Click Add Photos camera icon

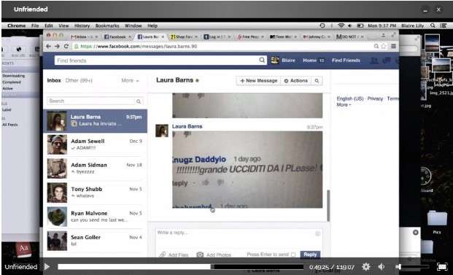pos(200,255)
